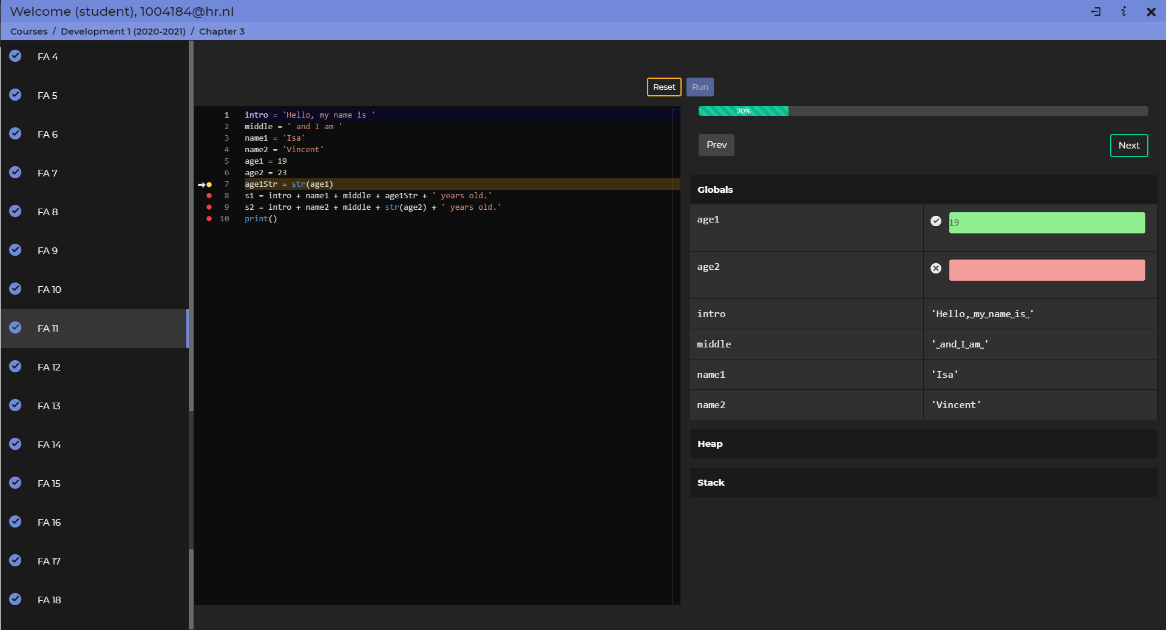The width and height of the screenshot is (1166, 630).
Task: Open the info icon in header
Action: pyautogui.click(x=1124, y=12)
